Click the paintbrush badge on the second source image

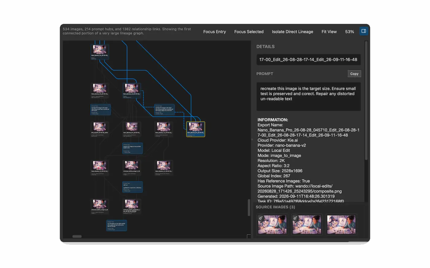pos(295,218)
